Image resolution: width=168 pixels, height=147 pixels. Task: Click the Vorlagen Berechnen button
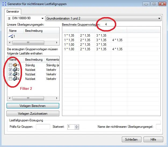[x=33, y=106]
